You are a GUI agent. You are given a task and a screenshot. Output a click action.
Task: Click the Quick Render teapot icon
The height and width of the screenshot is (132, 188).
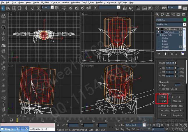(x=185, y=8)
